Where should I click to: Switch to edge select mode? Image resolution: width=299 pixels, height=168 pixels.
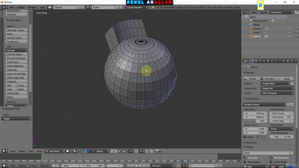[115, 151]
